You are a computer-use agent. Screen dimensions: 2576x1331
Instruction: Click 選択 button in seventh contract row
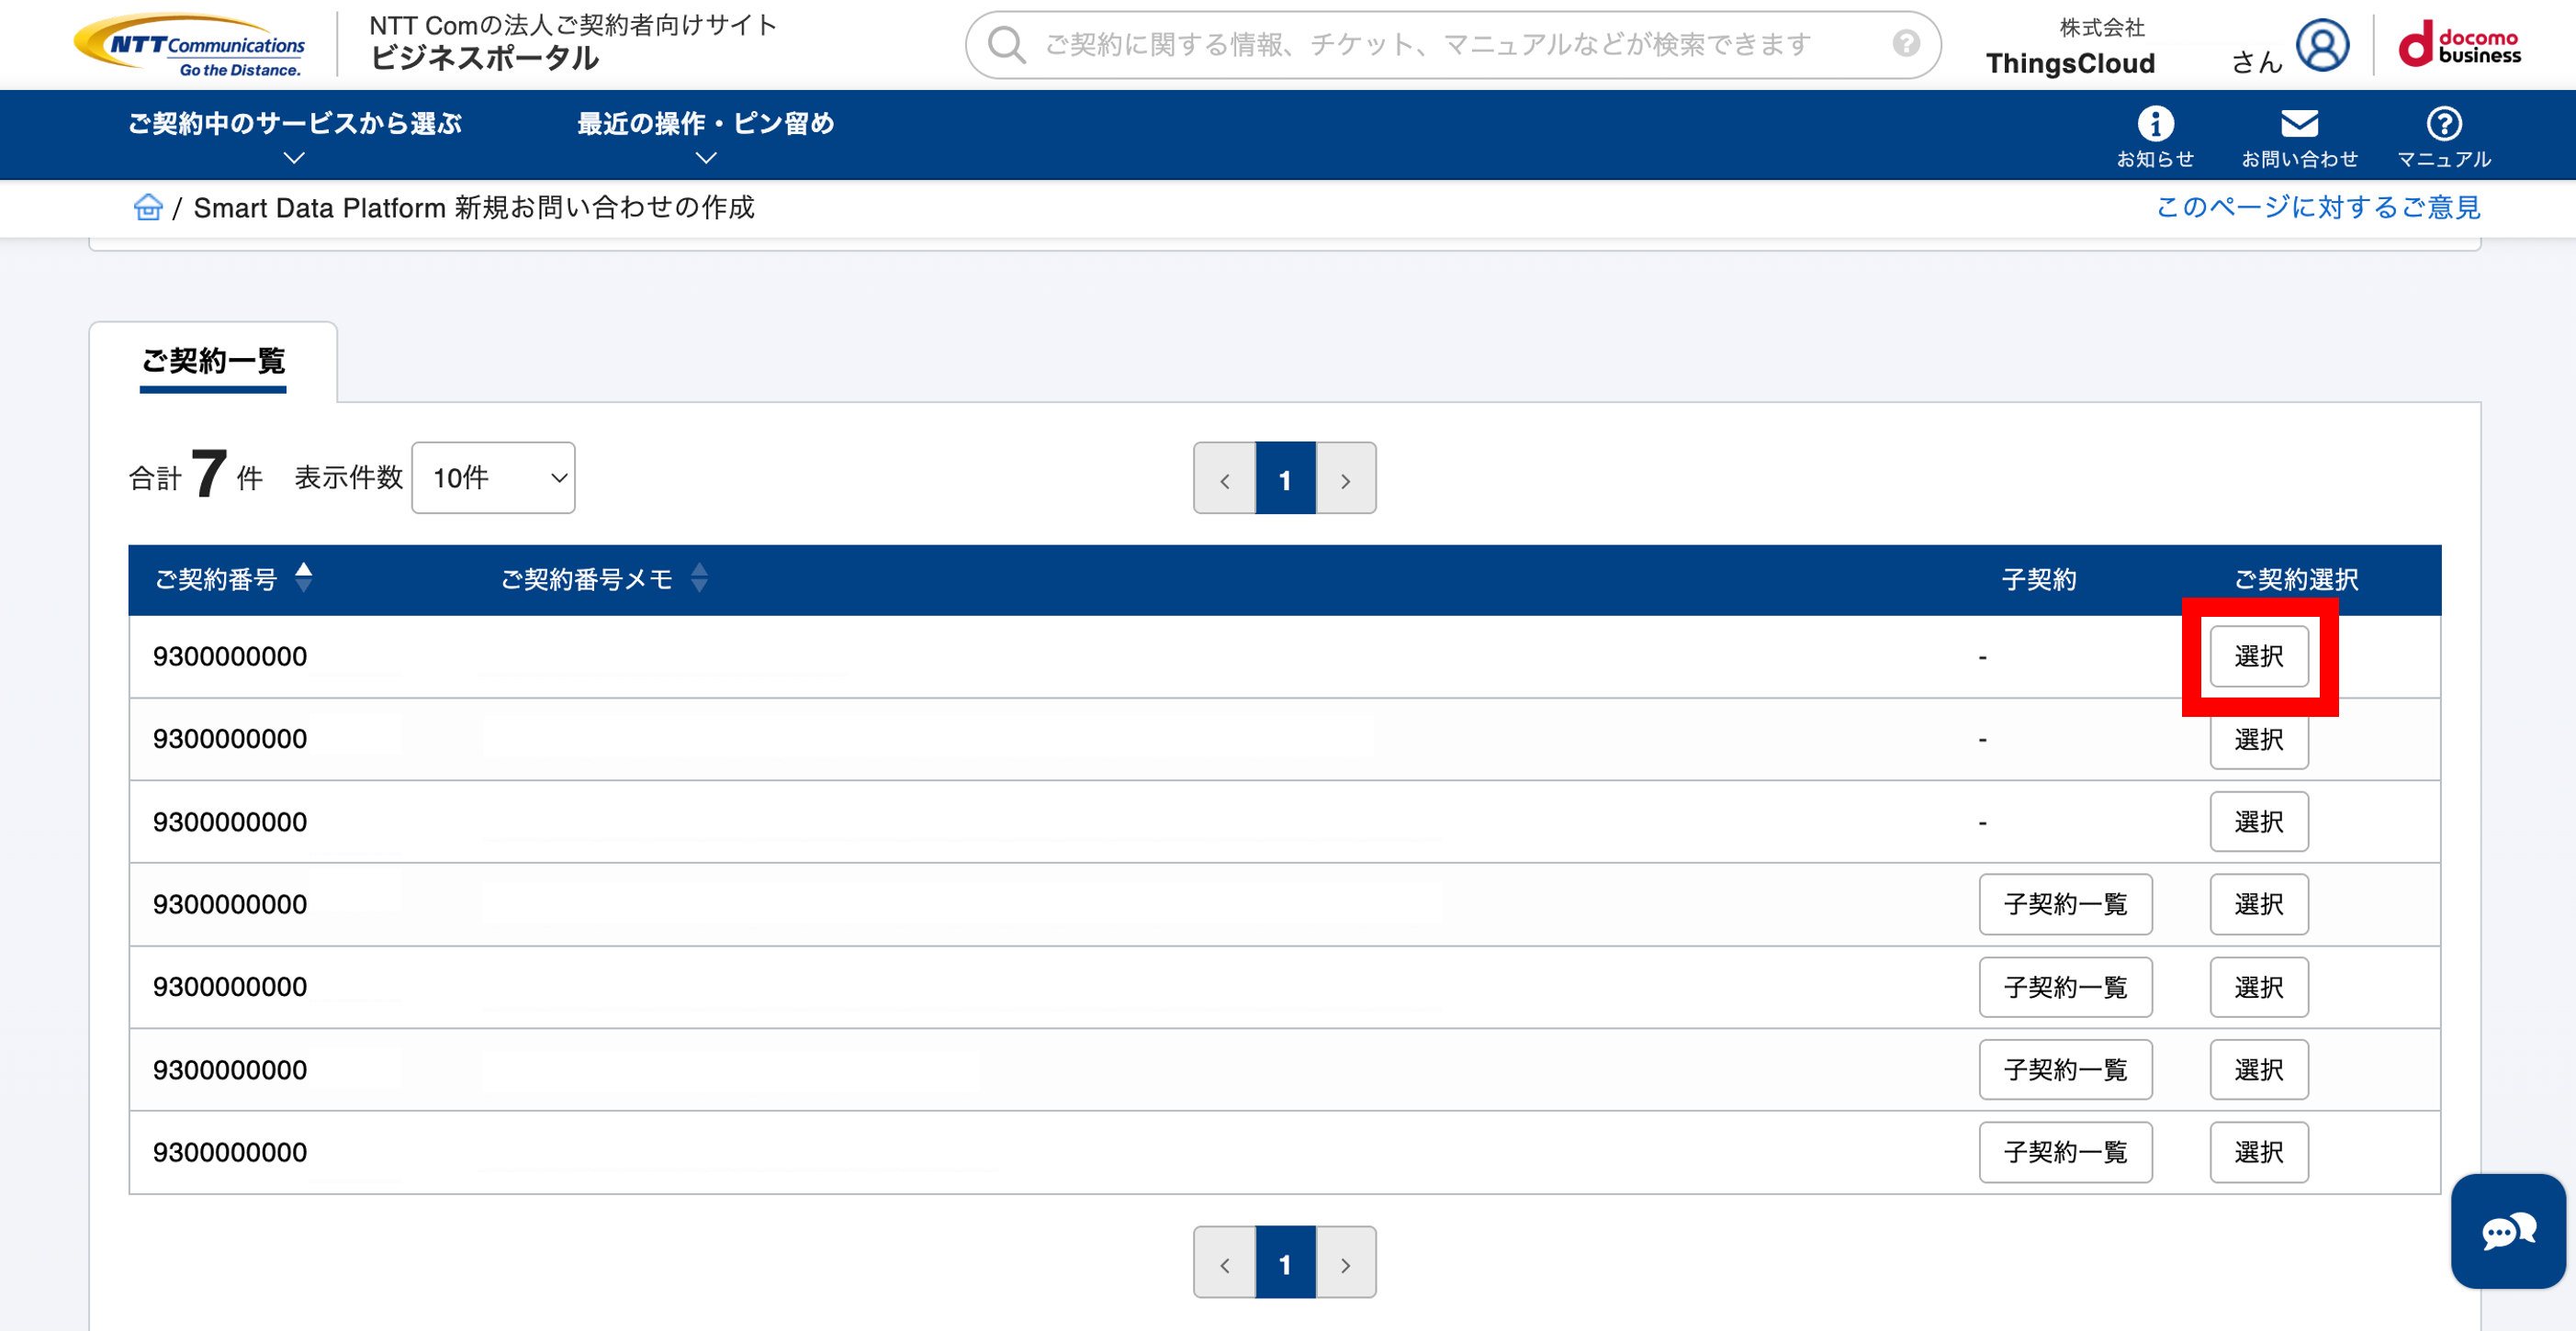point(2259,1152)
